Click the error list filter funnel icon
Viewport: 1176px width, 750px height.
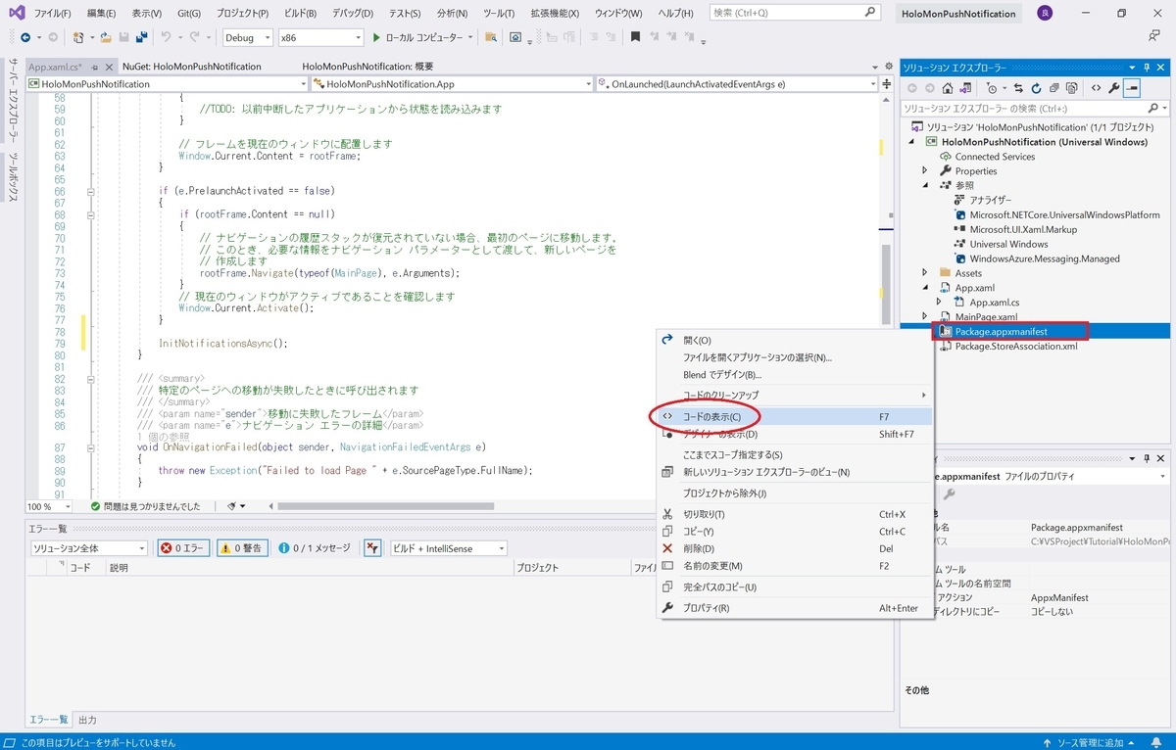click(x=372, y=548)
